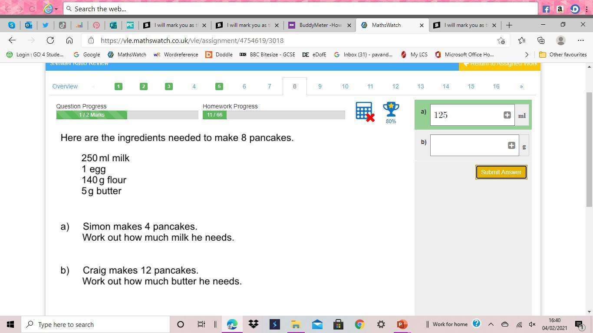Open the Collections icon in toolbar
Screen dimensions: 593x333
click(x=541, y=40)
